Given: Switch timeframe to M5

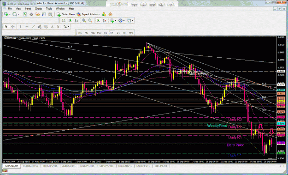Looking at the screenshot, I should tap(86, 33).
